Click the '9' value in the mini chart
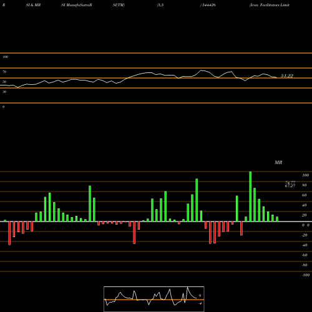The image size is (312, 312). 200,296
